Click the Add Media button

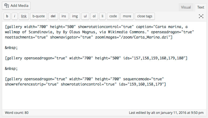[x=16, y=6]
